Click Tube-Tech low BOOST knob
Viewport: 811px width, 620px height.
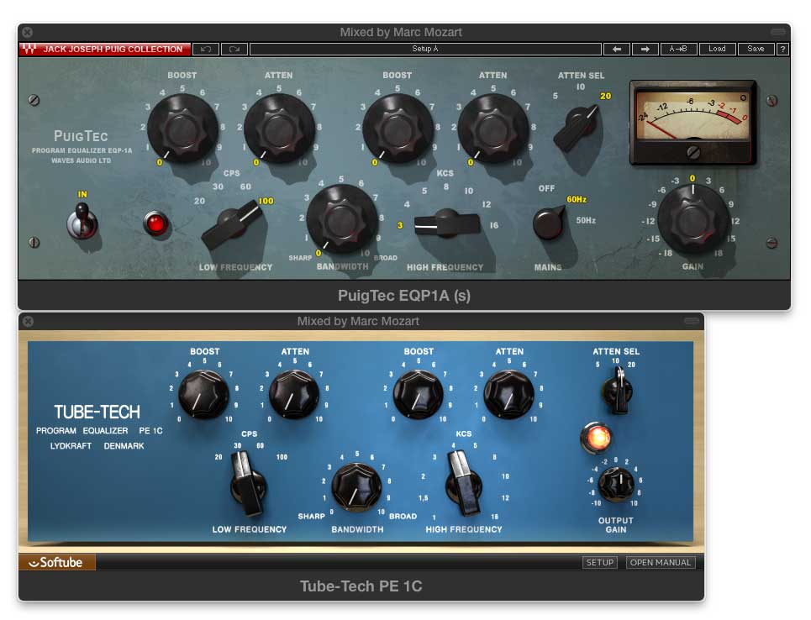[203, 393]
